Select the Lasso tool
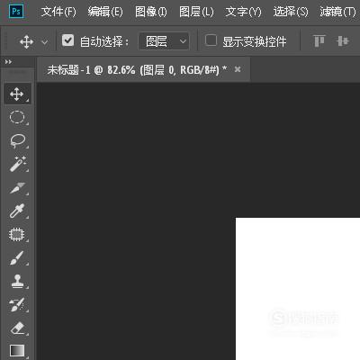The height and width of the screenshot is (360, 360). pyautogui.click(x=17, y=140)
